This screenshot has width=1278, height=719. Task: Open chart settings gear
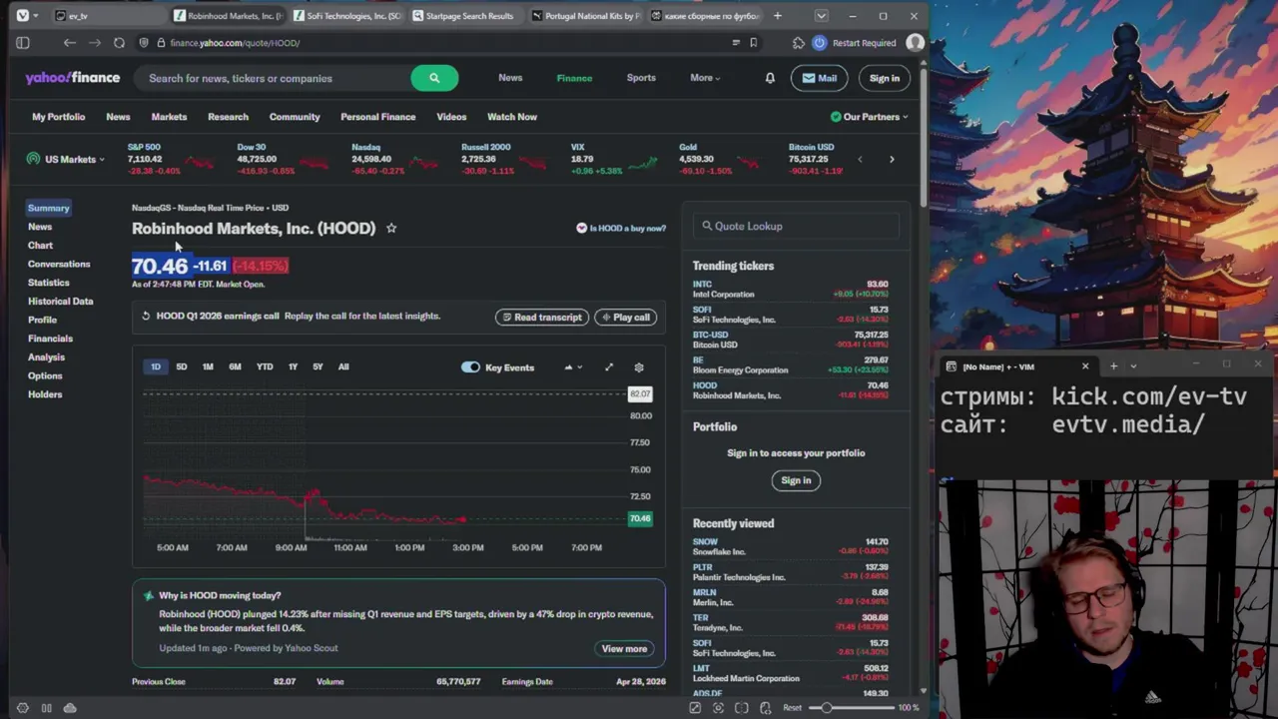(x=639, y=367)
